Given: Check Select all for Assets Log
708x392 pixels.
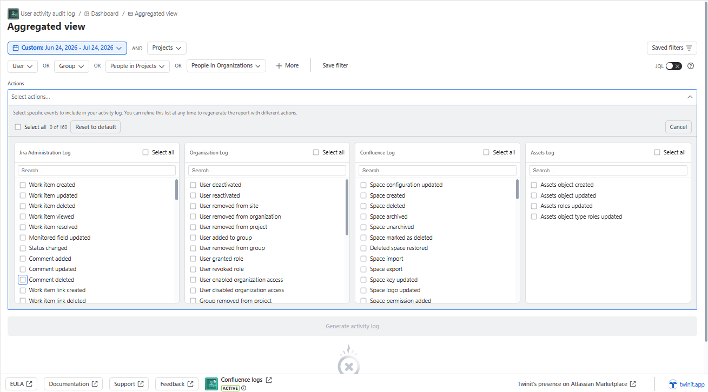Looking at the screenshot, I should tap(657, 152).
